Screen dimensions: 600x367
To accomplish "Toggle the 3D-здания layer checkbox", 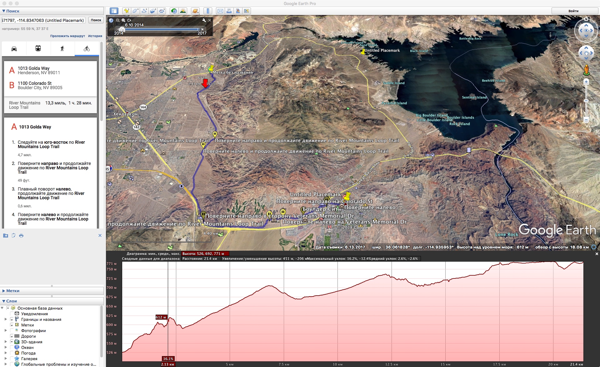I will 12,342.
